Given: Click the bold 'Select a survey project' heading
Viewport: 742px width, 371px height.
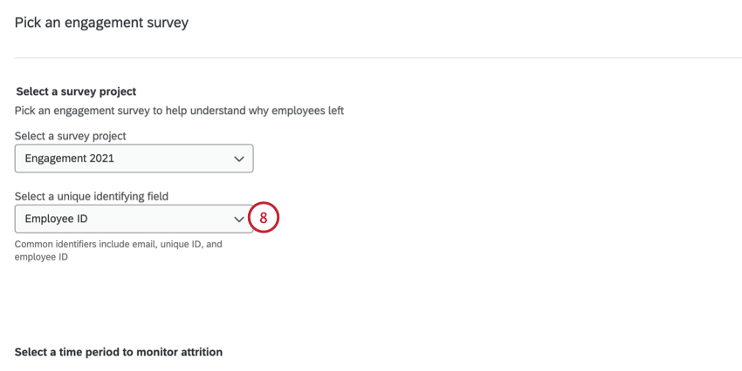Looking at the screenshot, I should [76, 91].
